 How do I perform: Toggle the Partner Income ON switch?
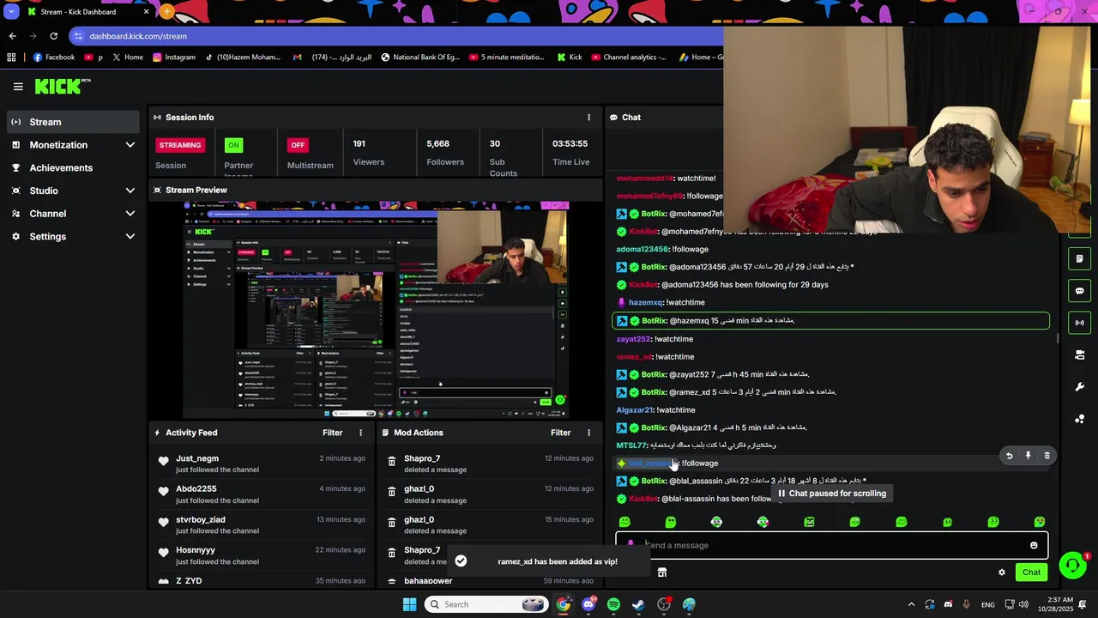(233, 145)
